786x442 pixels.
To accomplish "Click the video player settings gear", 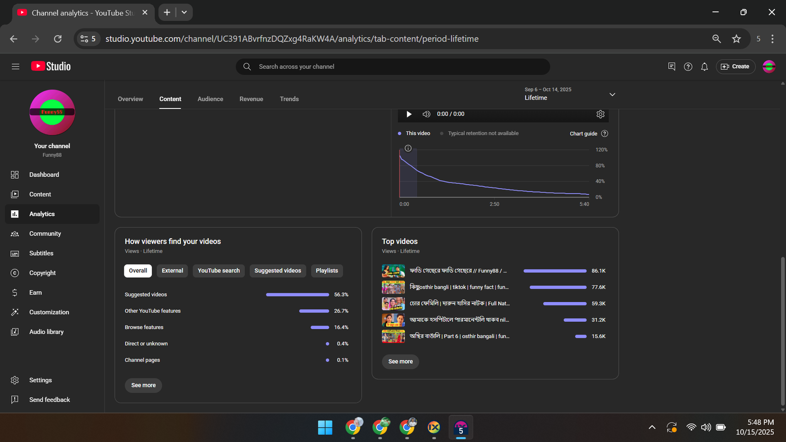I will pyautogui.click(x=600, y=114).
